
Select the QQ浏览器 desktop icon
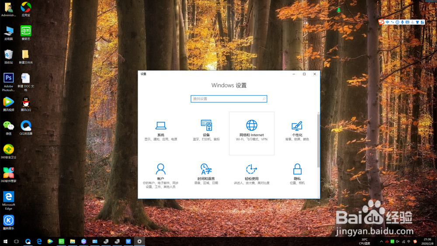click(26, 128)
